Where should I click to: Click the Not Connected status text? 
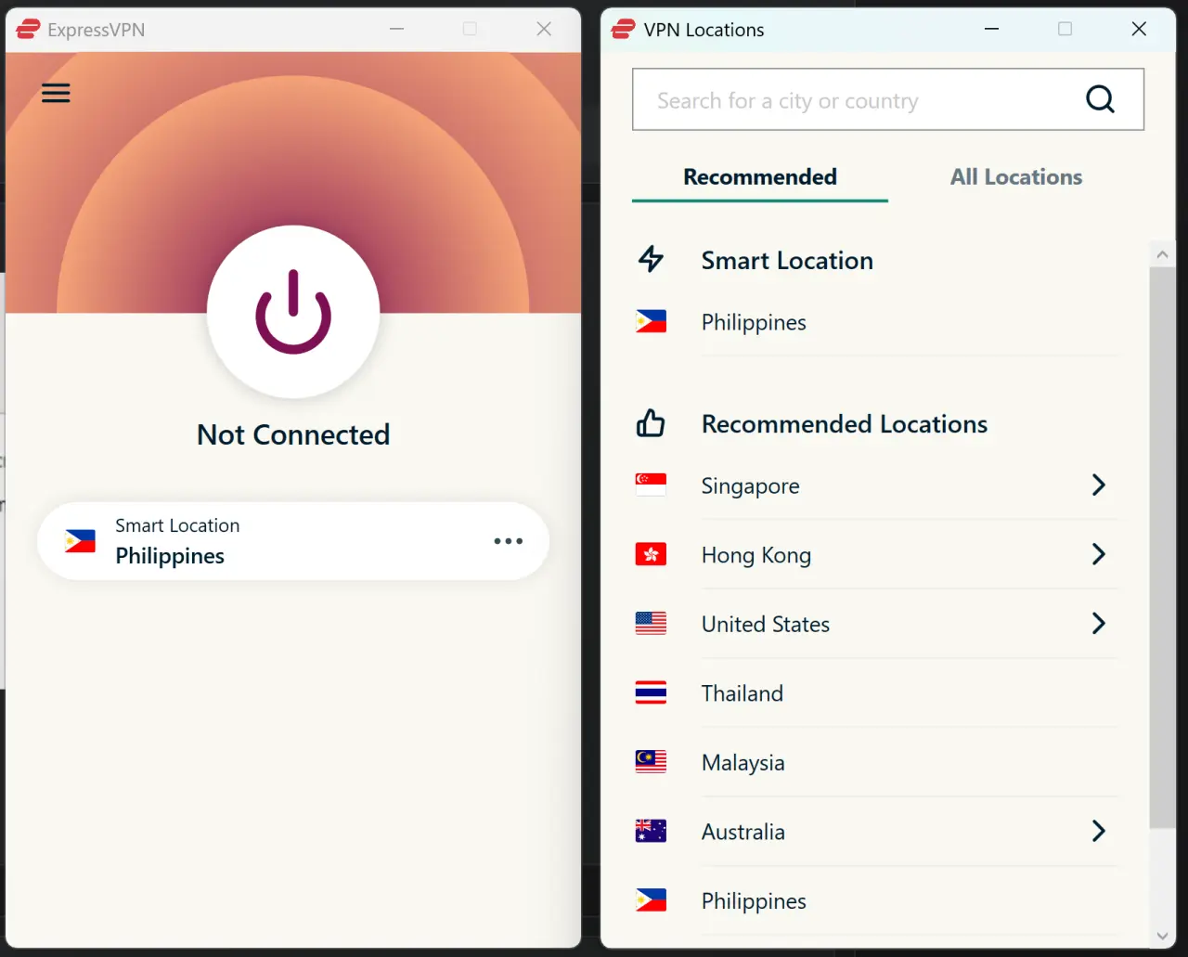(x=293, y=434)
